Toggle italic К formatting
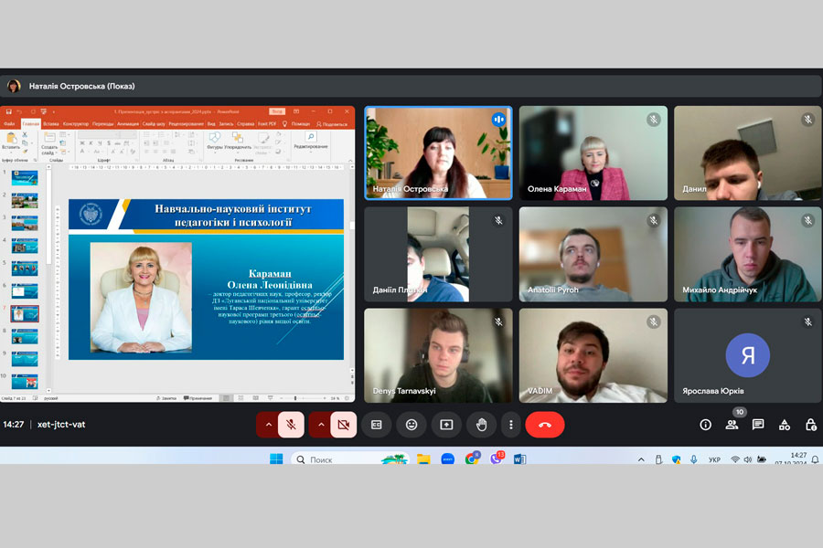This screenshot has height=548, width=823. pyautogui.click(x=91, y=143)
